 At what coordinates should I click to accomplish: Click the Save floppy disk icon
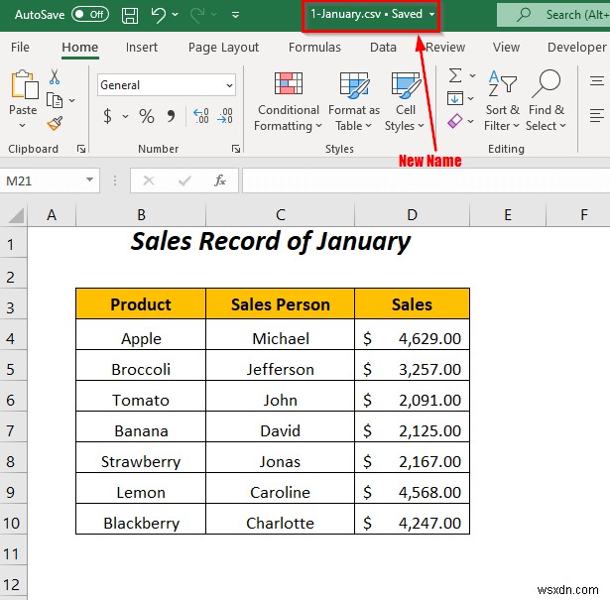coord(130,15)
